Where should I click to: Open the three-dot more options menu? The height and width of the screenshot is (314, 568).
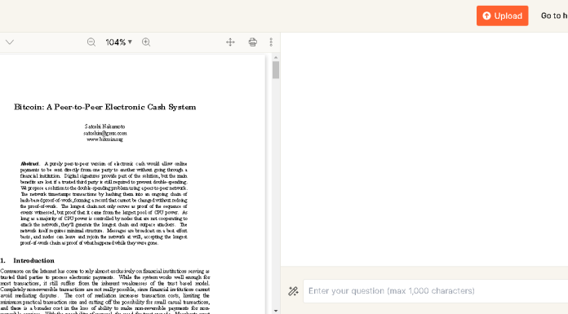click(x=271, y=42)
